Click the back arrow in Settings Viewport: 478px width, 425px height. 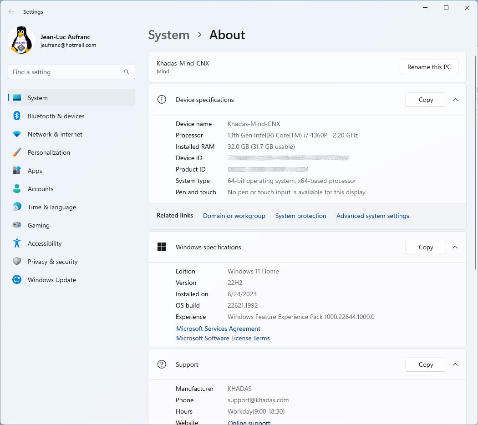pos(11,11)
